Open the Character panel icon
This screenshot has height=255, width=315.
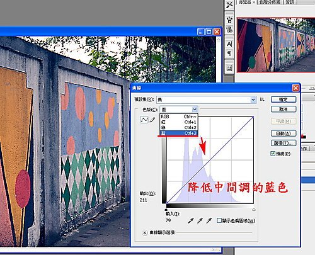click(229, 44)
